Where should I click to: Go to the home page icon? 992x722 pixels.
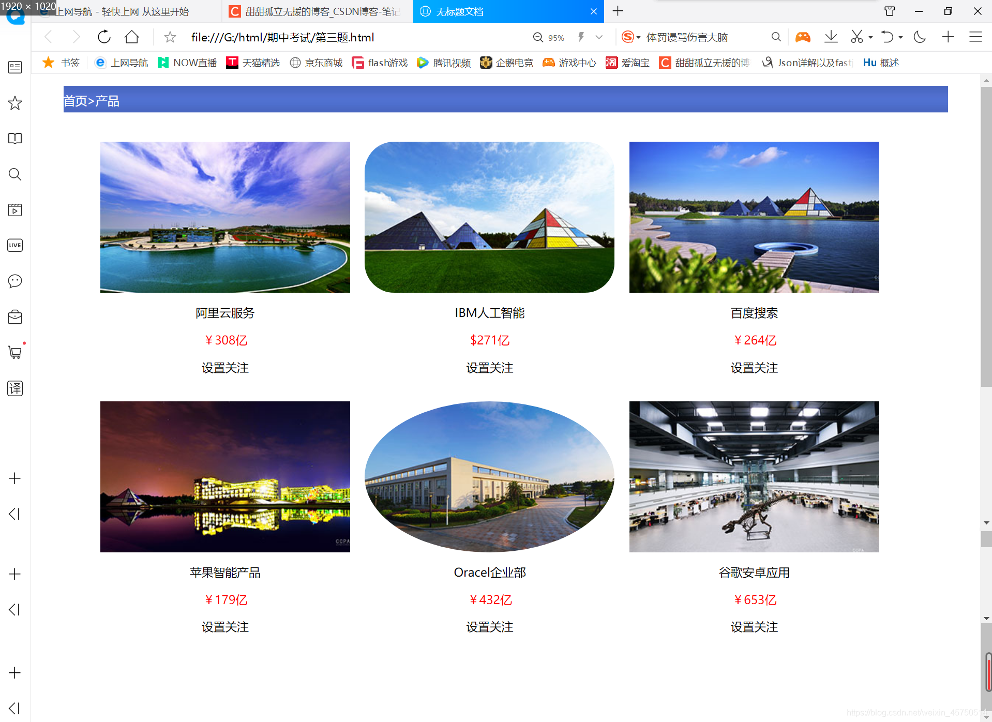pos(132,37)
